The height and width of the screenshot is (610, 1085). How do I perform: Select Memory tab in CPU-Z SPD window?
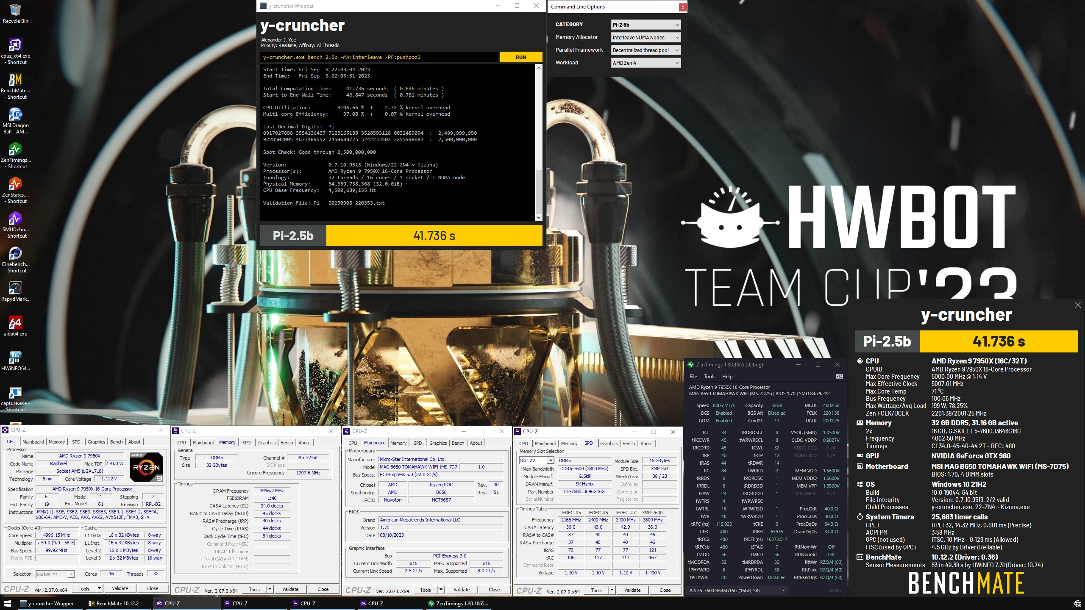[x=569, y=444]
